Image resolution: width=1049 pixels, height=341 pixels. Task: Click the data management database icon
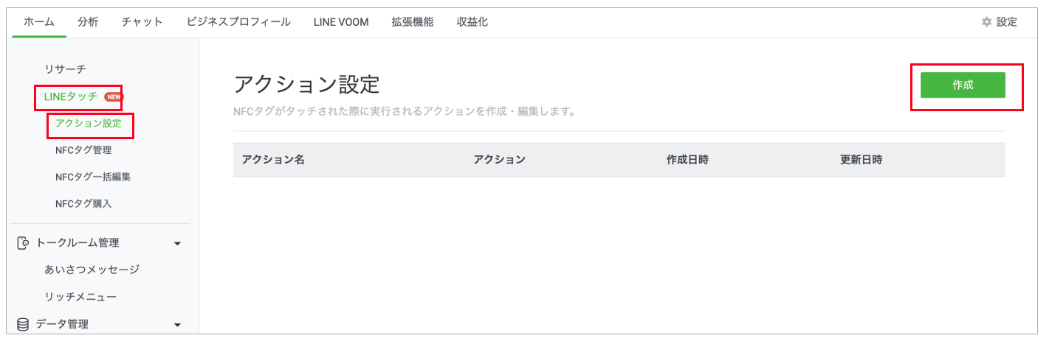coord(23,324)
